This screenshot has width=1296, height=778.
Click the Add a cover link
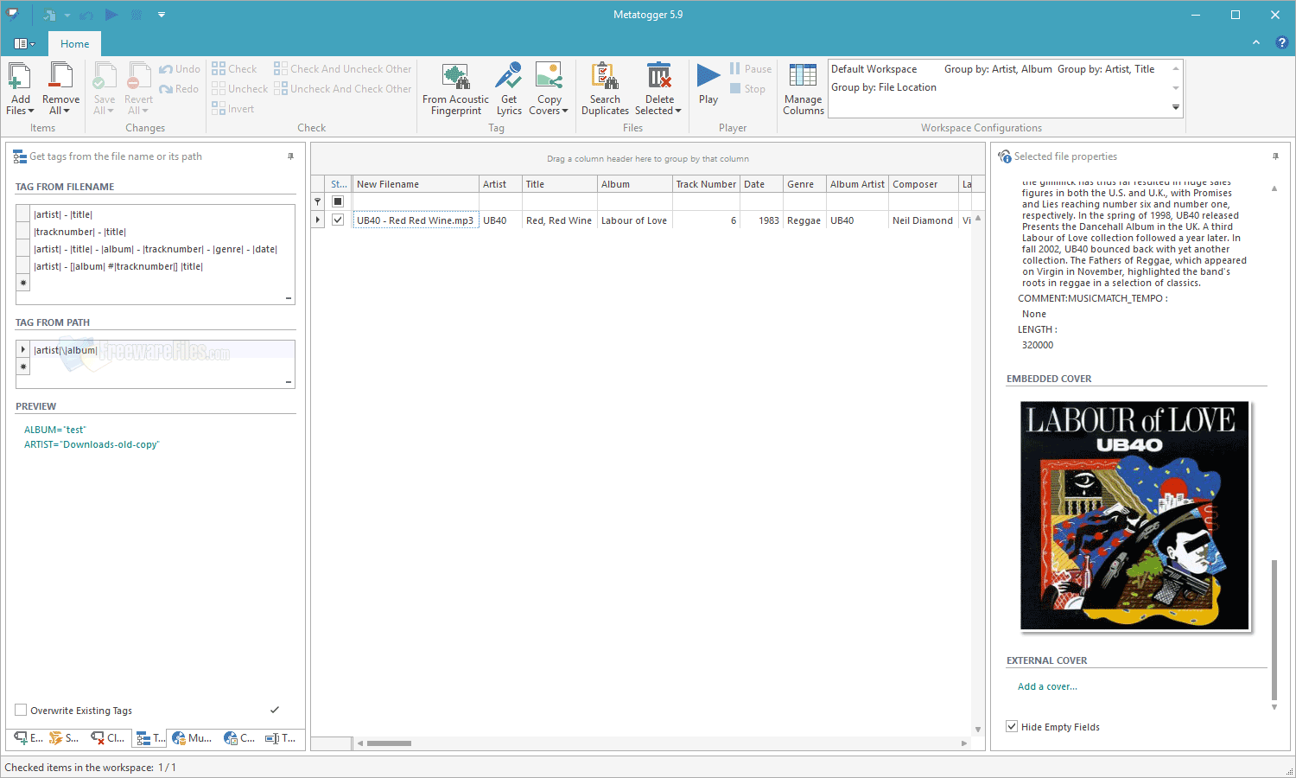(x=1047, y=686)
